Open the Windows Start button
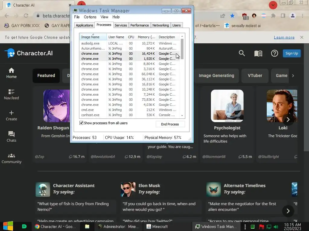The image size is (309, 231). (x=8, y=226)
